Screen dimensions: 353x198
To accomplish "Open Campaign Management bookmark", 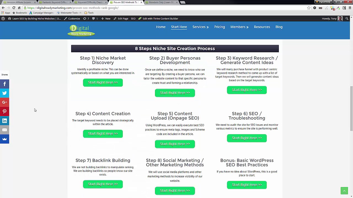I will click(42, 13).
